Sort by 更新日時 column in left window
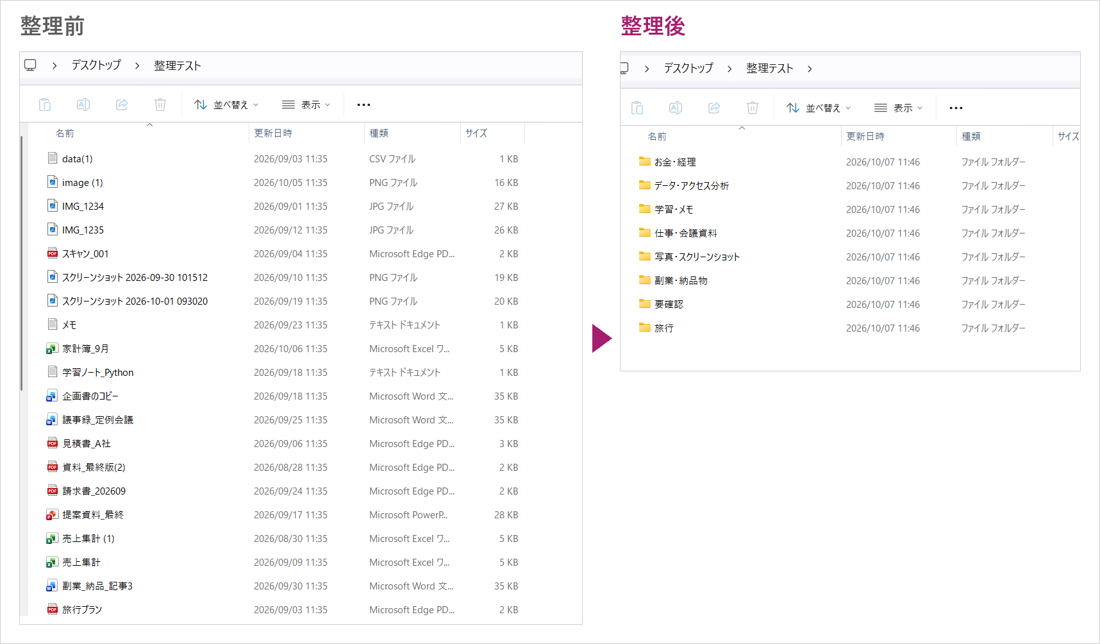Viewport: 1100px width, 644px height. [x=273, y=133]
